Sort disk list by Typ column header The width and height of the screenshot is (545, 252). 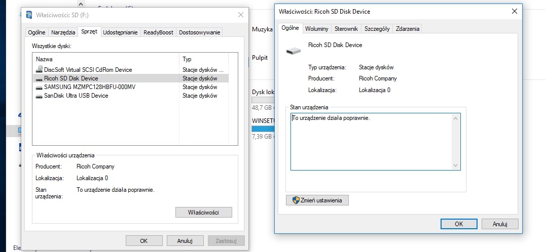pos(204,59)
